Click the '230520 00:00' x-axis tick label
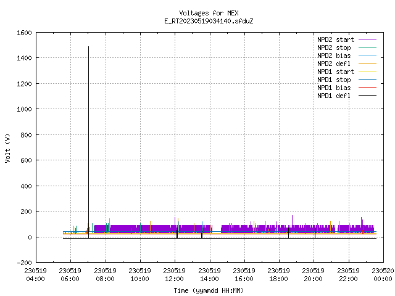The image size is (395, 296). [x=383, y=274]
